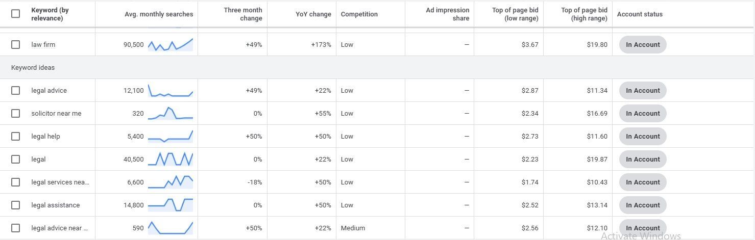Sort by Avg. monthly searches column
755x240 pixels.
tap(159, 14)
